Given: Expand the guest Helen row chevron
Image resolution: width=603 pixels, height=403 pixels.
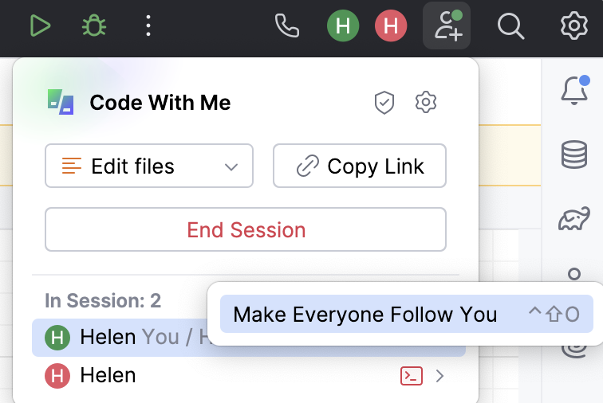Looking at the screenshot, I should [439, 376].
